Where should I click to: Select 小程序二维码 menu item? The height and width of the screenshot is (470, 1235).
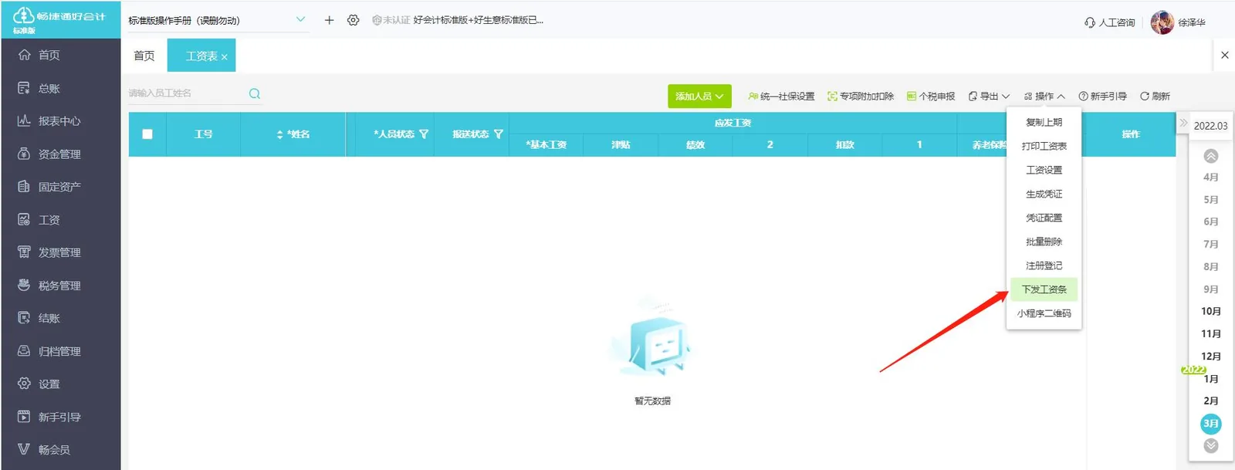[1044, 313]
